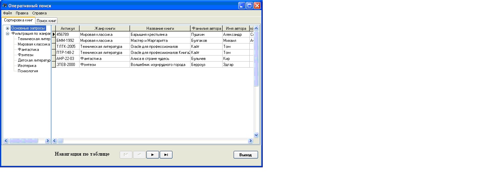
Task: Select Пушкин author surname cell
Action: point(206,34)
